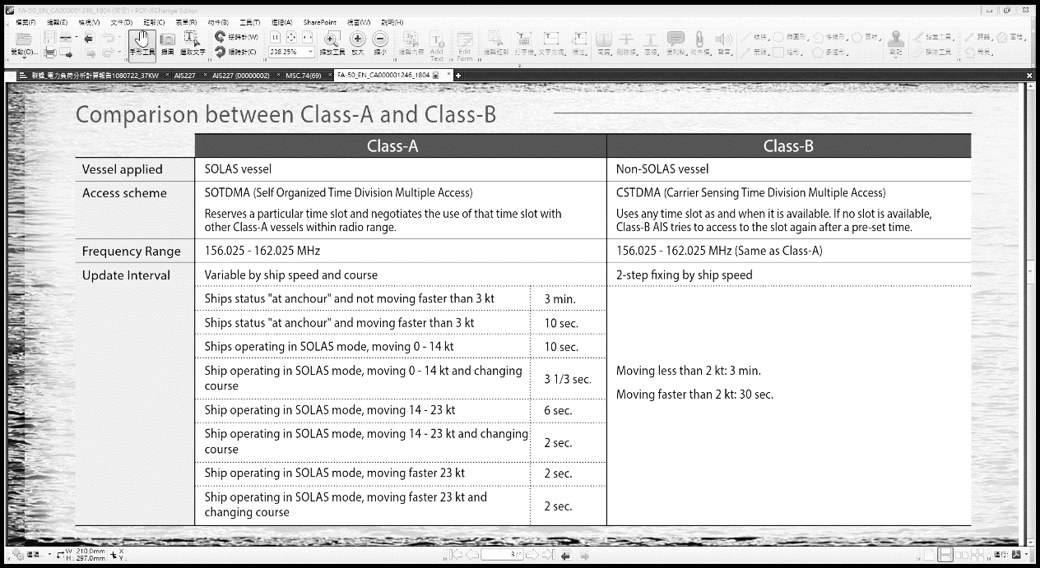Viewport: 1040px width, 568px height.
Task: Switch to the MSC.74(69) tab
Action: 304,75
